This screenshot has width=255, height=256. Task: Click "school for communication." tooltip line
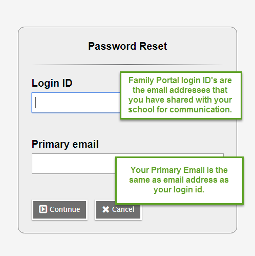pos(180,110)
